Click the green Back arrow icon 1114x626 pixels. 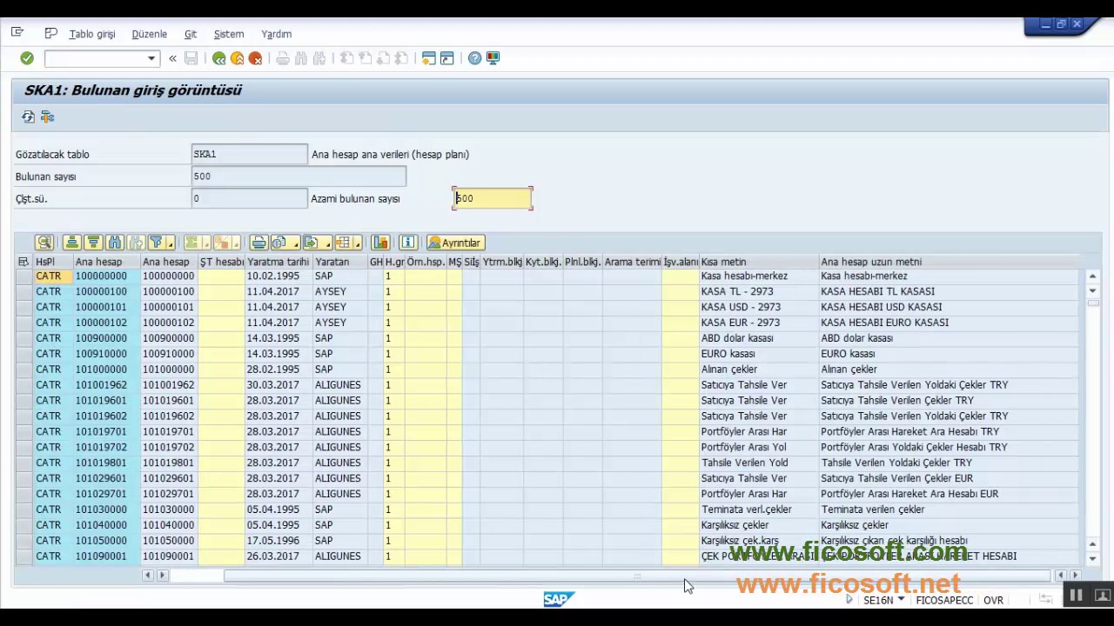click(x=219, y=58)
